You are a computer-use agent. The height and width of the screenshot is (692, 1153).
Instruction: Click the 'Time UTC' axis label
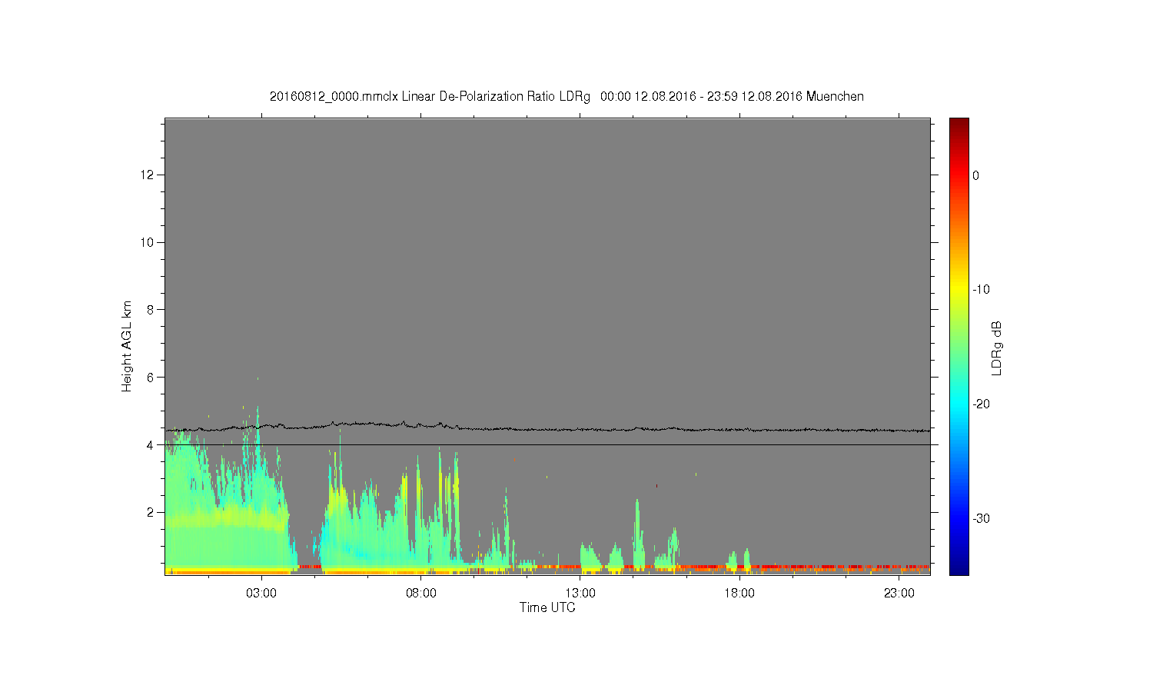pyautogui.click(x=547, y=607)
